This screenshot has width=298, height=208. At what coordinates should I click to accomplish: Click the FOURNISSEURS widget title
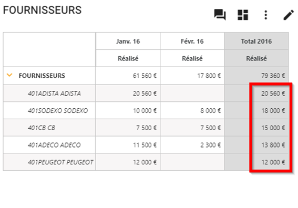click(42, 10)
